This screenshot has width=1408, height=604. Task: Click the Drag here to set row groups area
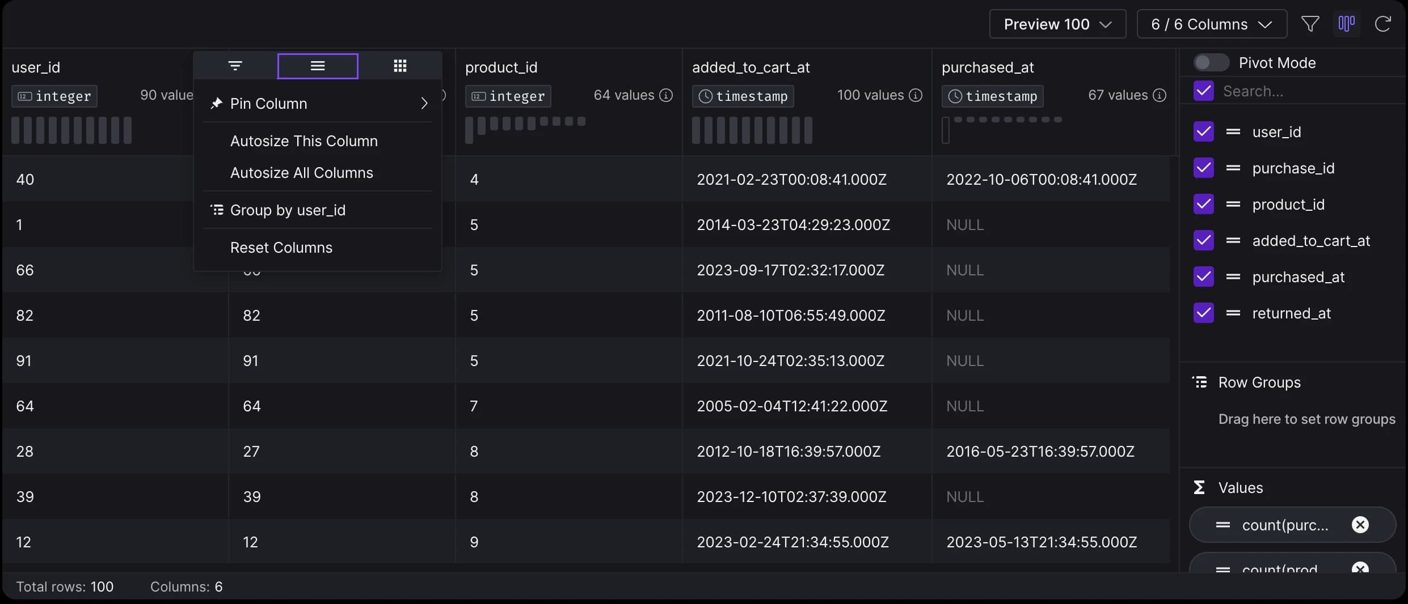pos(1306,419)
